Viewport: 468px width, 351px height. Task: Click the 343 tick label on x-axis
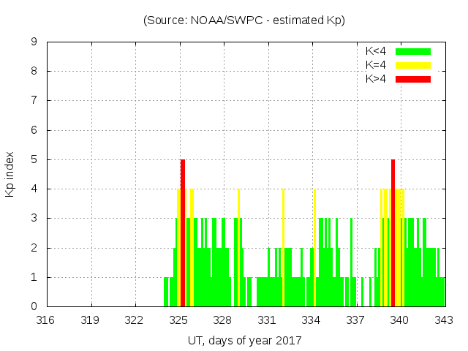pos(444,320)
